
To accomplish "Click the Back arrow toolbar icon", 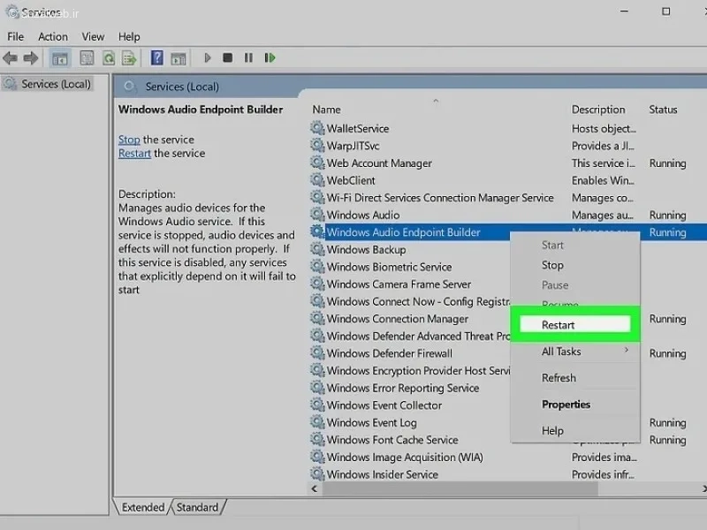I will click(11, 58).
